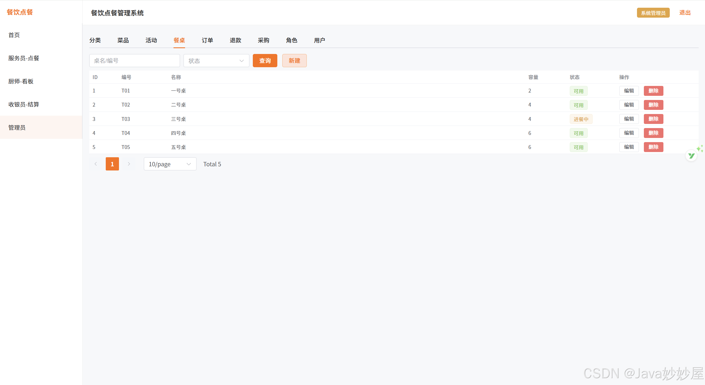Click the 查询 search button
This screenshot has width=705, height=385.
tap(265, 61)
